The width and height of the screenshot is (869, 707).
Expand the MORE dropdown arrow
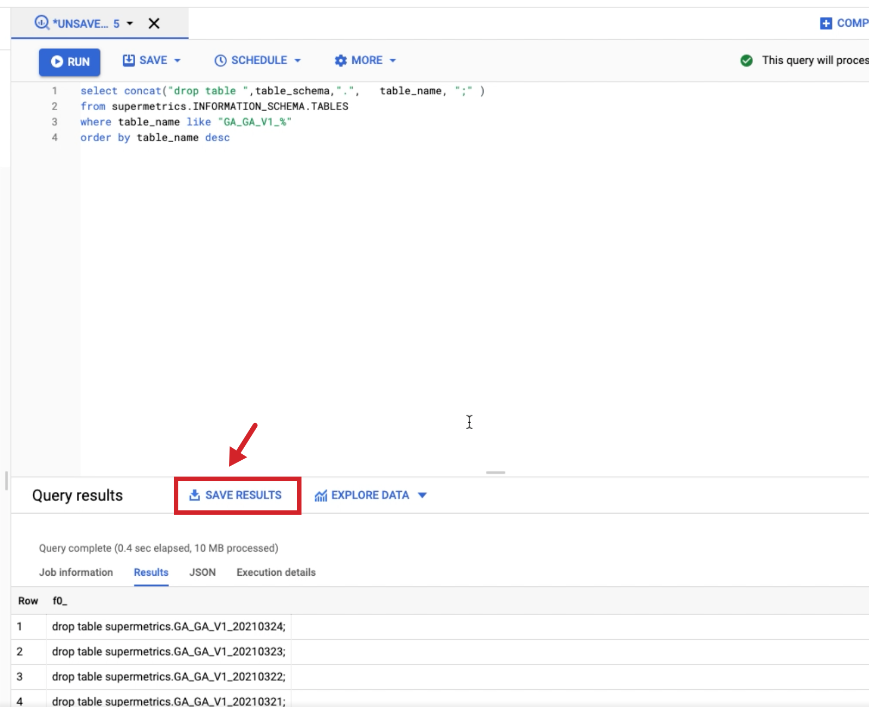(393, 60)
